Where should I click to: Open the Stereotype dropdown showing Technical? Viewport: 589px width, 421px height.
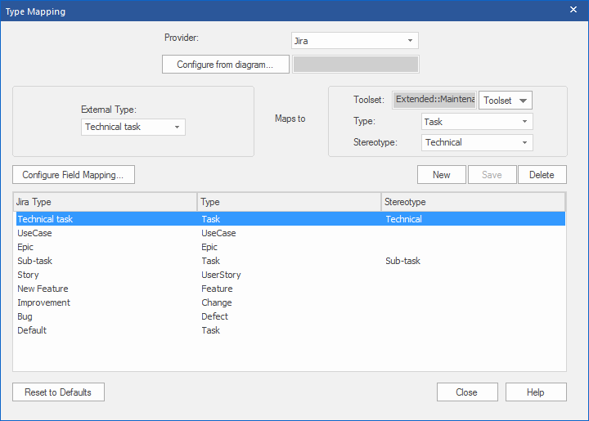pos(477,143)
